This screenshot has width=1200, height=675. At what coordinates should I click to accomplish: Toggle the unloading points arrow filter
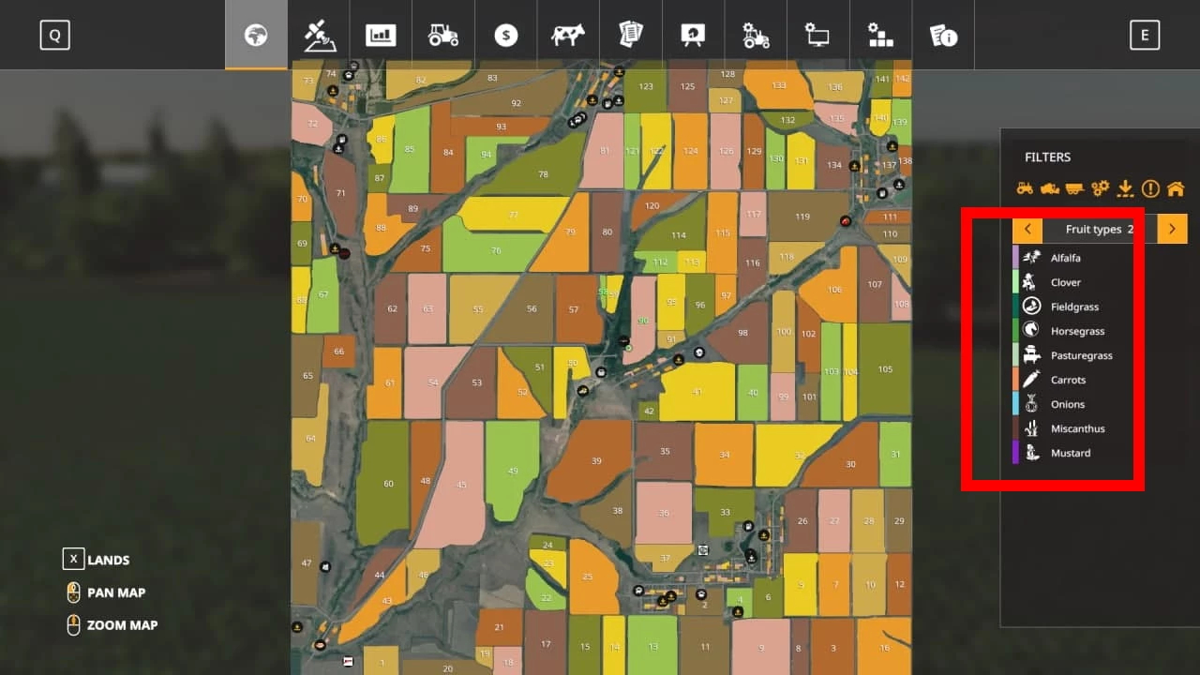coord(1125,188)
